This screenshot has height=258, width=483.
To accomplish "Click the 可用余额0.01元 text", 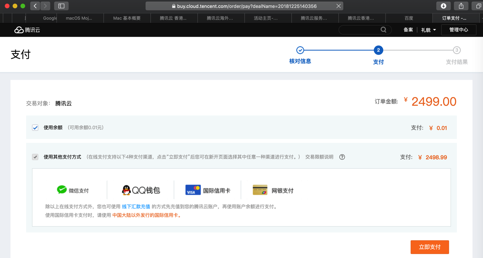I will pyautogui.click(x=86, y=128).
